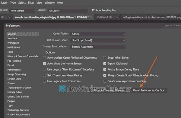Toggle Show Sampling Ring checkbox
Screen dimensions: 181x118
tap(93, 10)
